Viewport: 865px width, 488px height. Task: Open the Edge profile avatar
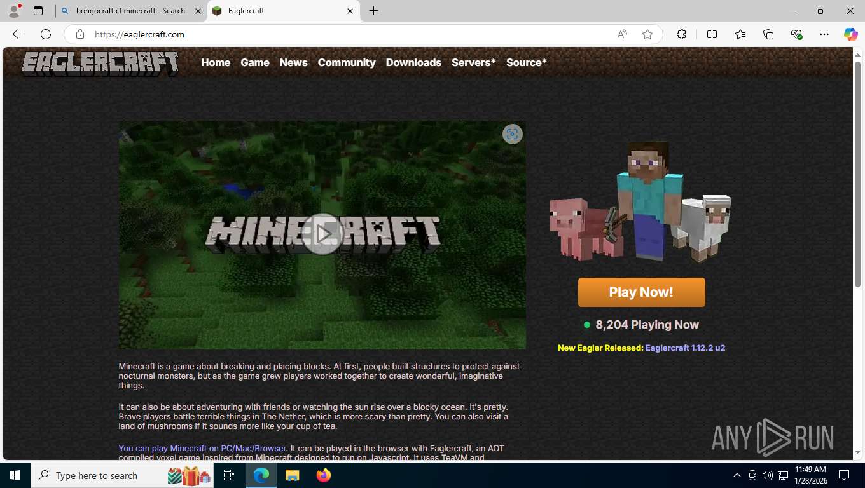pyautogui.click(x=14, y=11)
